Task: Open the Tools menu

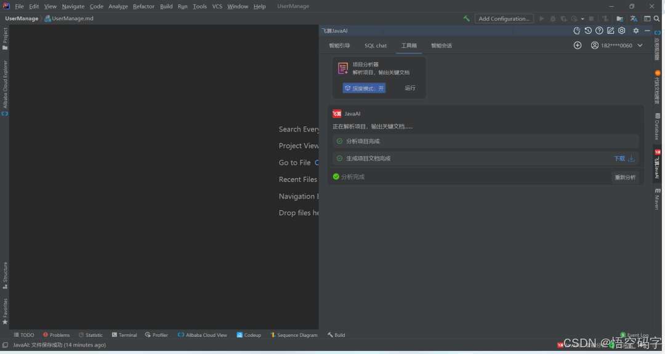Action: (199, 6)
